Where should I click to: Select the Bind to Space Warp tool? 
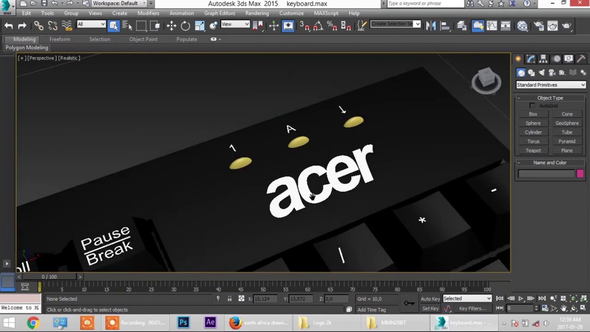click(67, 26)
